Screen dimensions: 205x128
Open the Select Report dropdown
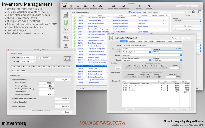(187, 20)
